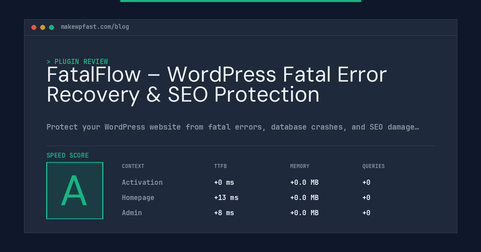Click the yellow window dot
The image size is (481, 252).
pyautogui.click(x=42, y=27)
